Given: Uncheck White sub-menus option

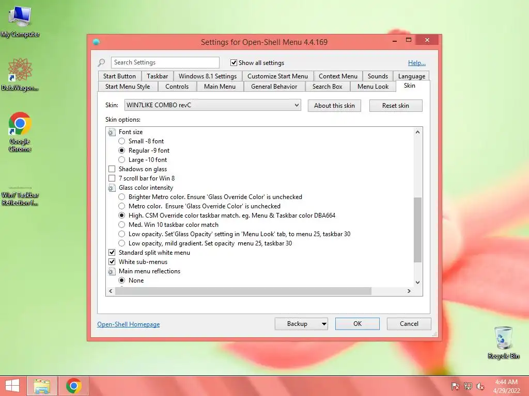Looking at the screenshot, I should coord(112,261).
